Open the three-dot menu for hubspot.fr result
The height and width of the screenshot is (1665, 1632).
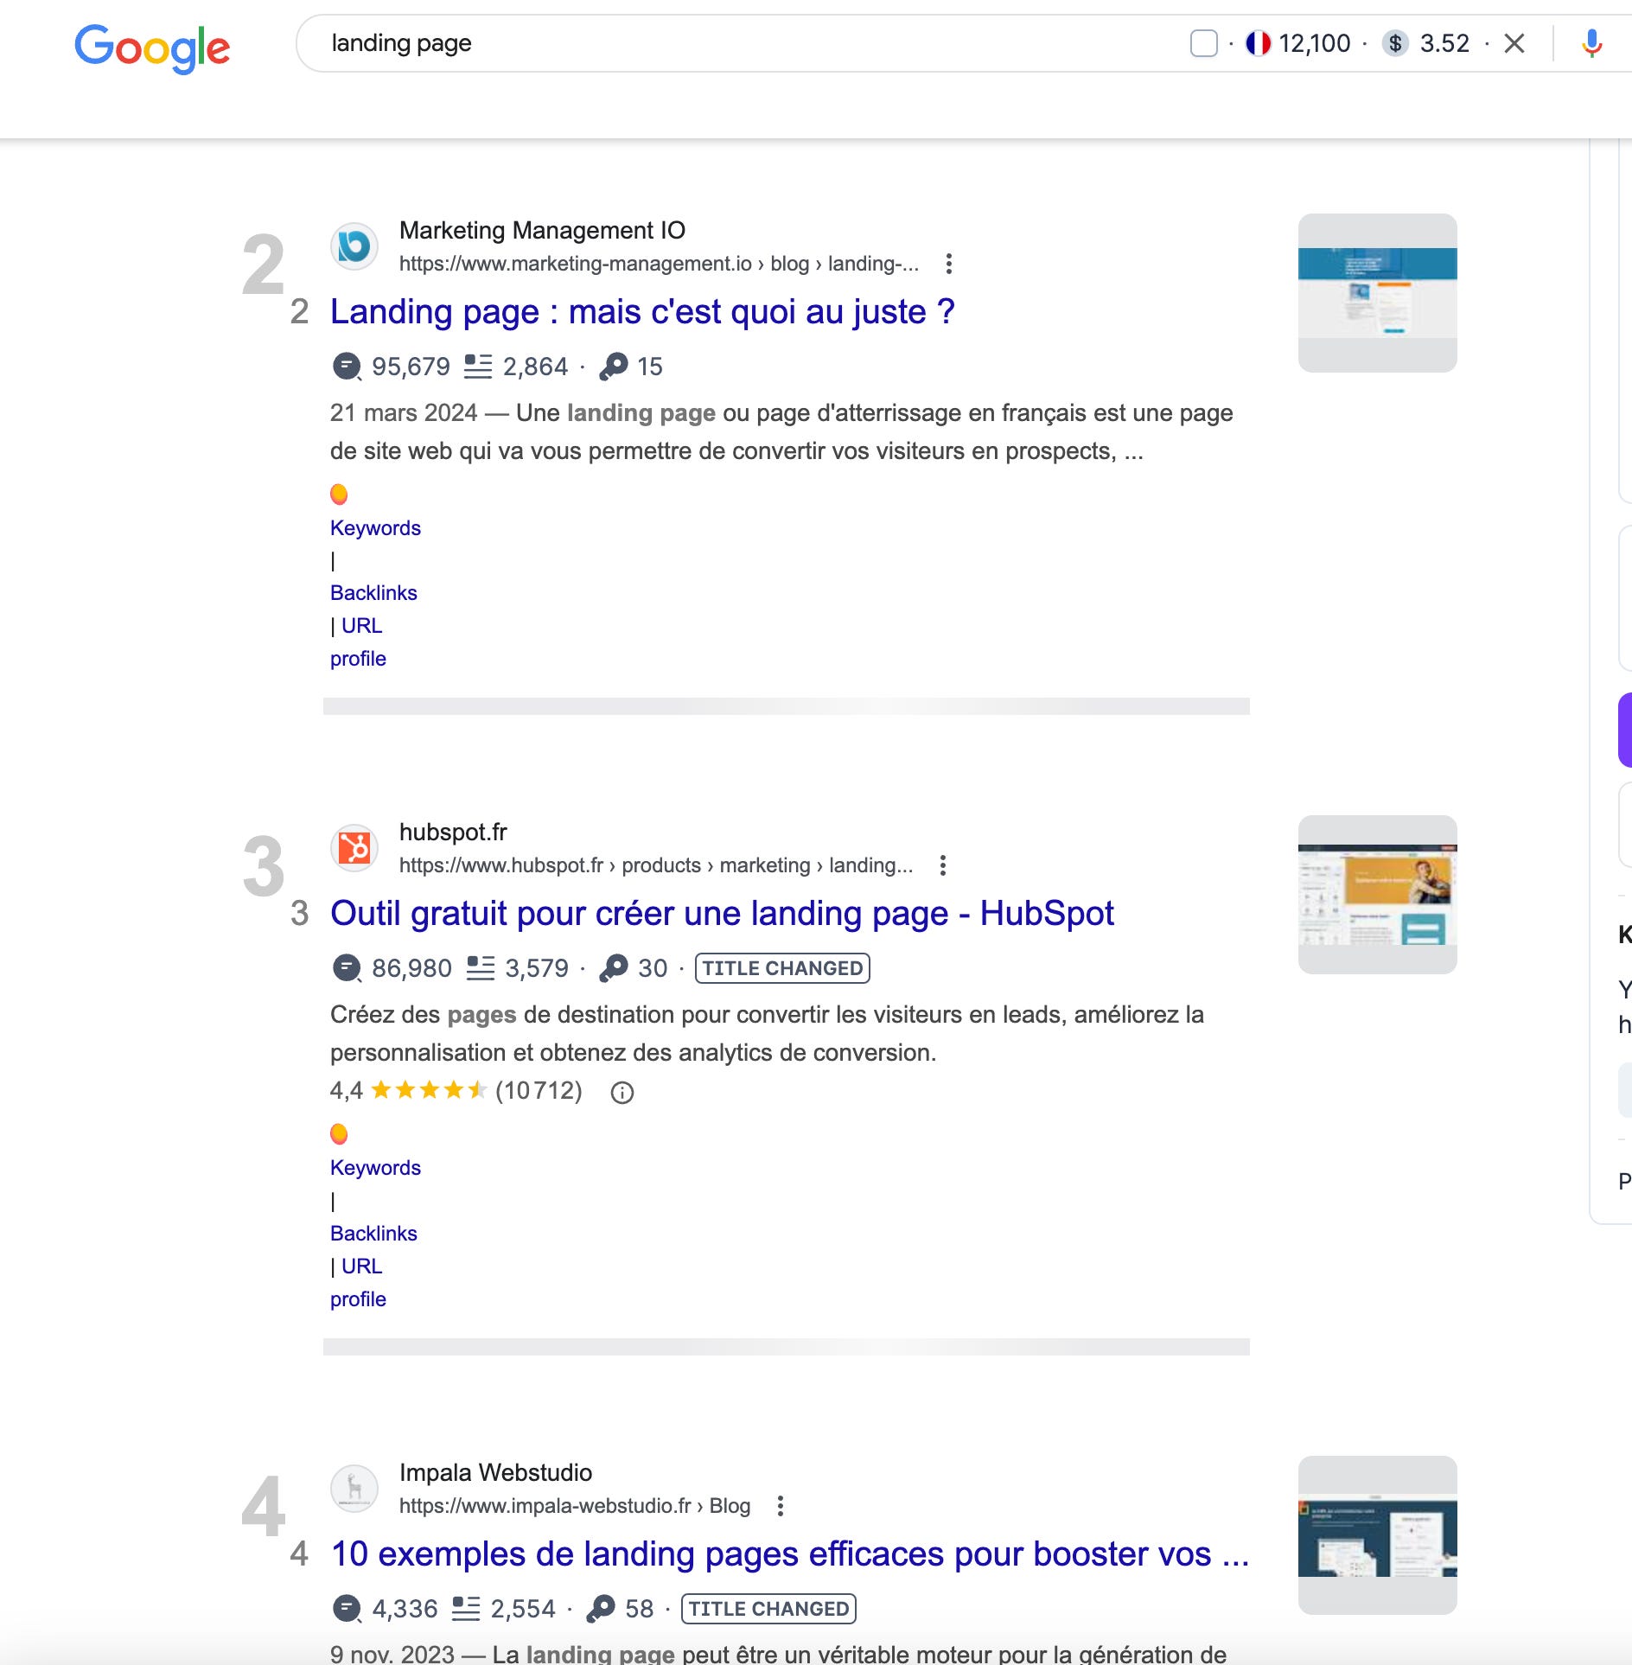pos(943,865)
